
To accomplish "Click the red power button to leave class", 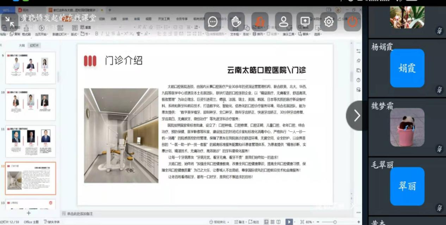I will click(x=352, y=21).
